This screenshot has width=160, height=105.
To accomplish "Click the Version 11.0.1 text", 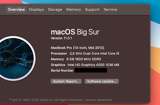I will (x=61, y=38).
